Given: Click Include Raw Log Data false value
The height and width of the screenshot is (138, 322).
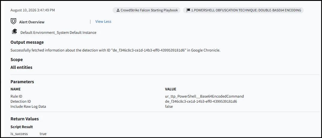Looking at the screenshot, I should pyautogui.click(x=169, y=107).
